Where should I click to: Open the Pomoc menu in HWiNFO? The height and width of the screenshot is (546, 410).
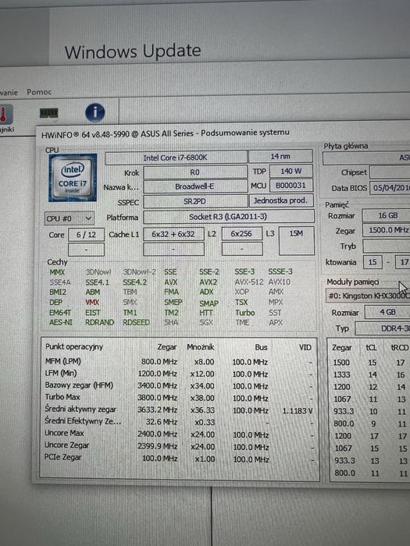click(x=39, y=92)
